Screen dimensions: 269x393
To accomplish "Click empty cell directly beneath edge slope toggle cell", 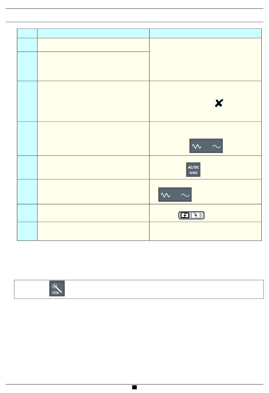I will point(205,231).
